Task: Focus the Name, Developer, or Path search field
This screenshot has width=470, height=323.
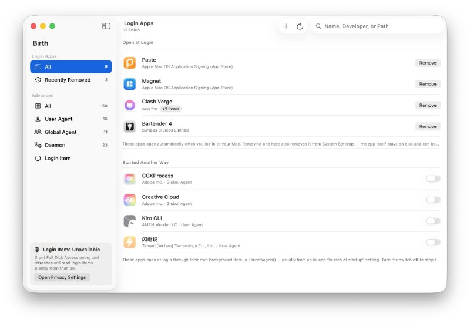Action: coord(378,26)
